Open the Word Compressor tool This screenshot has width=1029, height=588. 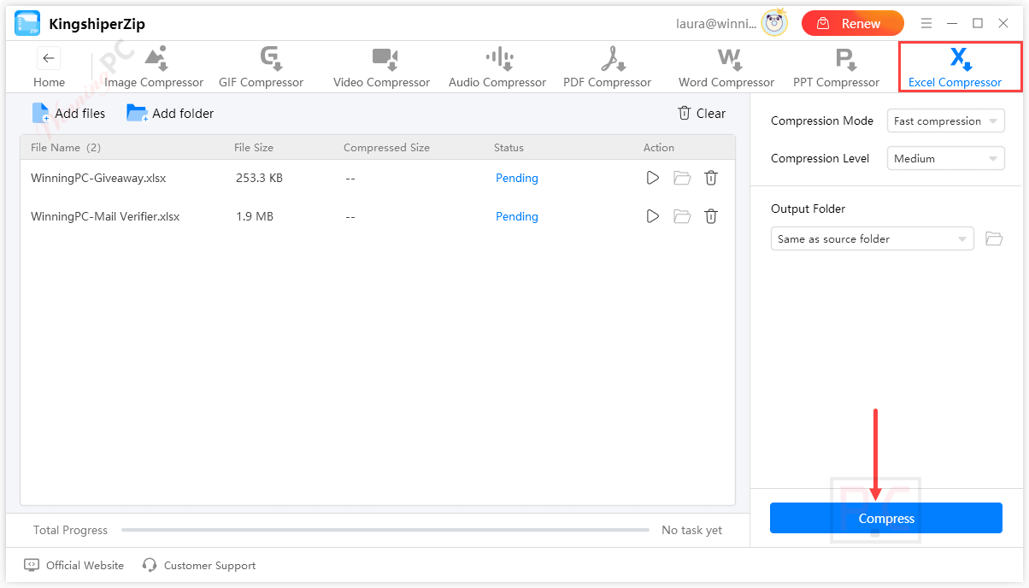726,68
